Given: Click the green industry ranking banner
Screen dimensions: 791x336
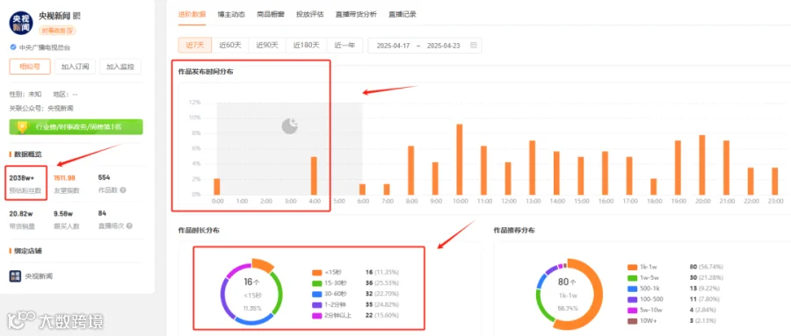Looking at the screenshot, I should tap(76, 127).
